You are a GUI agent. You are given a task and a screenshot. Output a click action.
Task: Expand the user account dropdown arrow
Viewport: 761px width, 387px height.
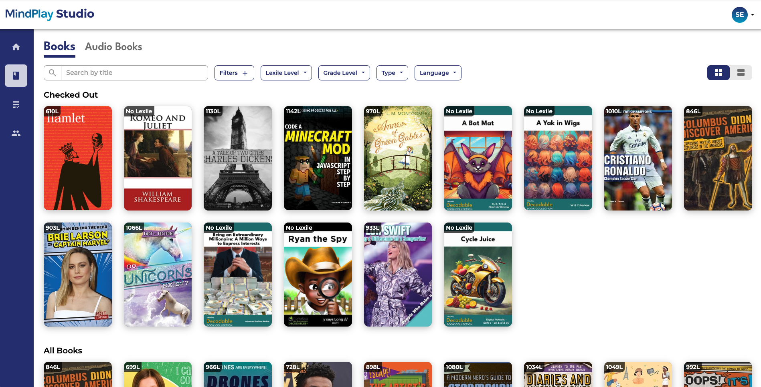click(753, 15)
